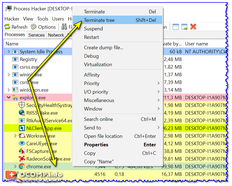Viewport: 232px width, 186px height.
Task: Click Properties in the context menu
Action: pyautogui.click(x=96, y=145)
